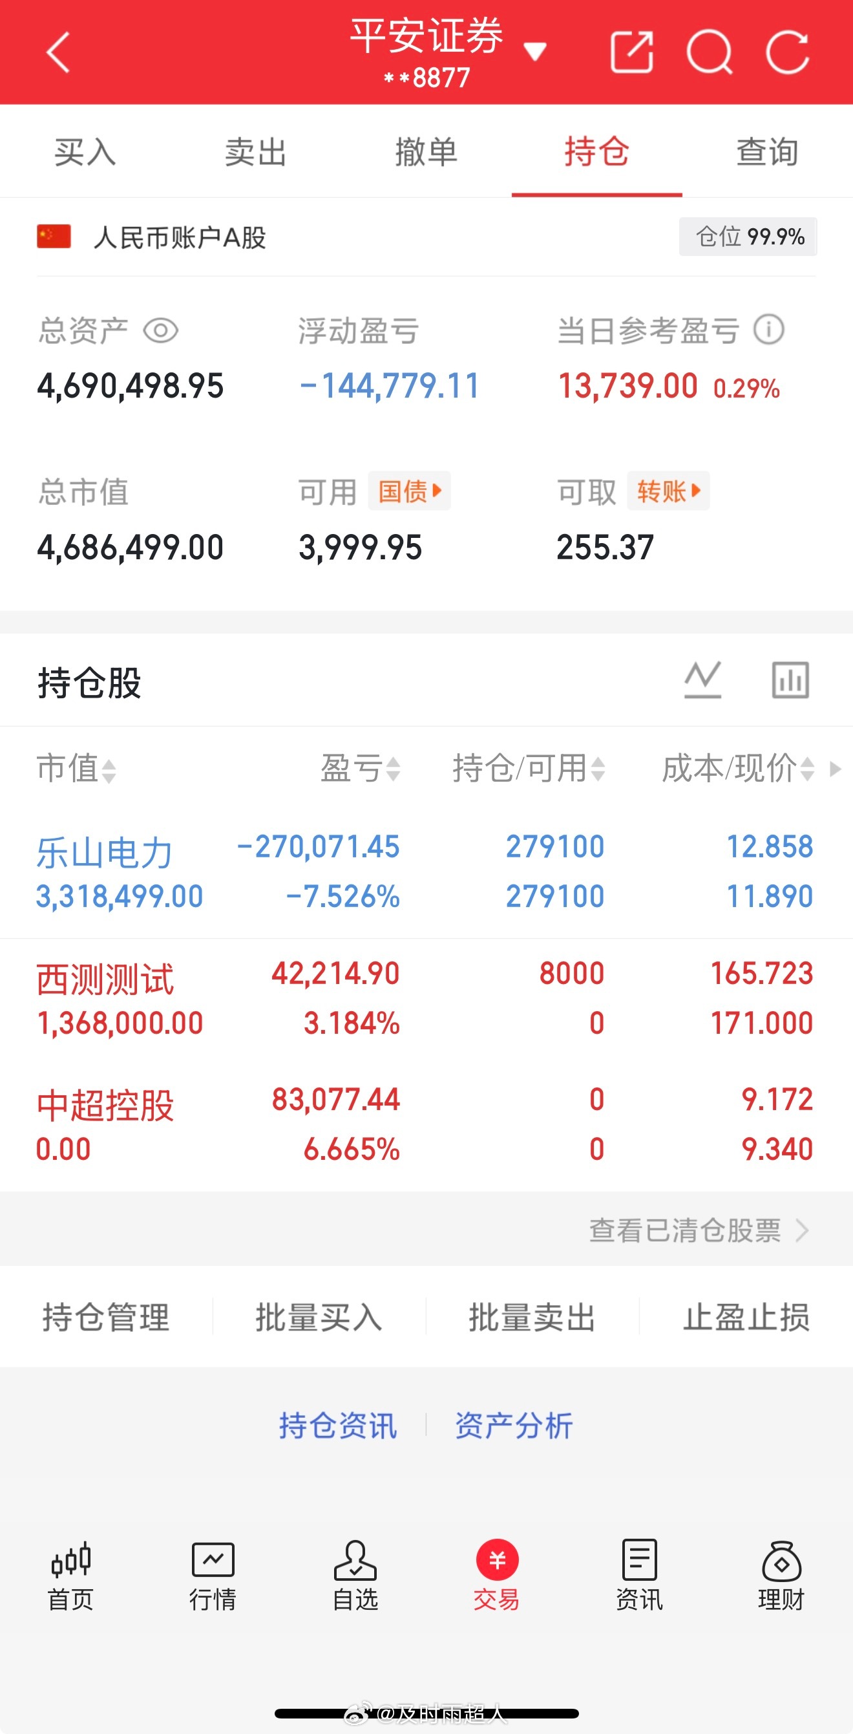Screen dimensions: 853x1734
Task: Toggle total assets visibility eye icon
Action: (161, 330)
